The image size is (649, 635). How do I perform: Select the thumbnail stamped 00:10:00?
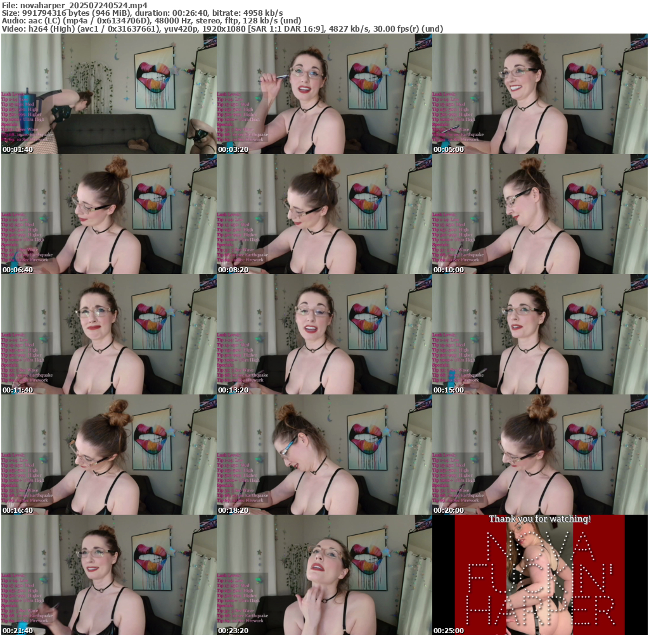540,214
